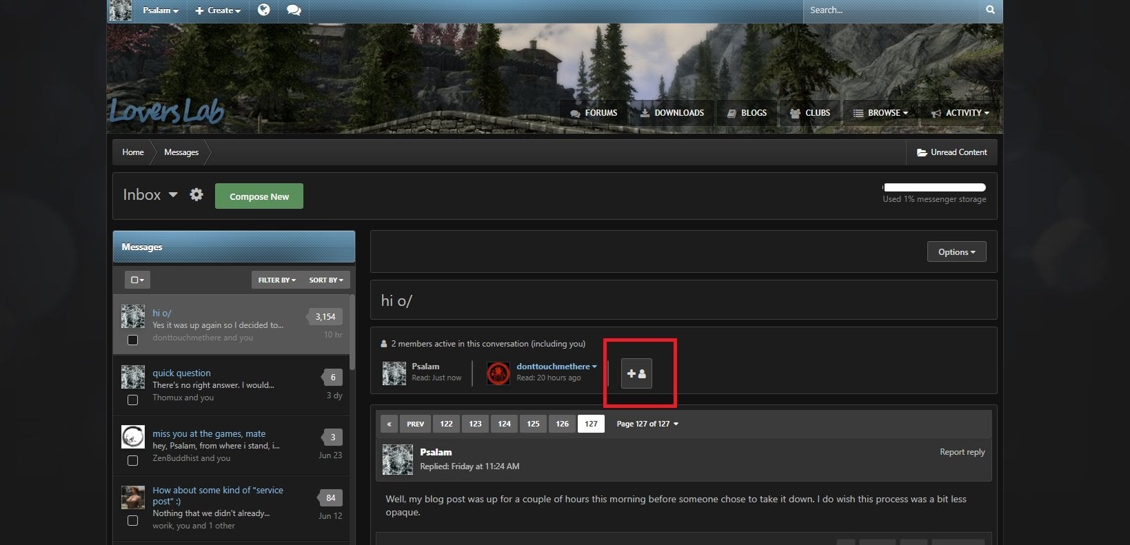This screenshot has width=1130, height=545.
Task: Click the LoversLab site logo
Action: (x=166, y=110)
